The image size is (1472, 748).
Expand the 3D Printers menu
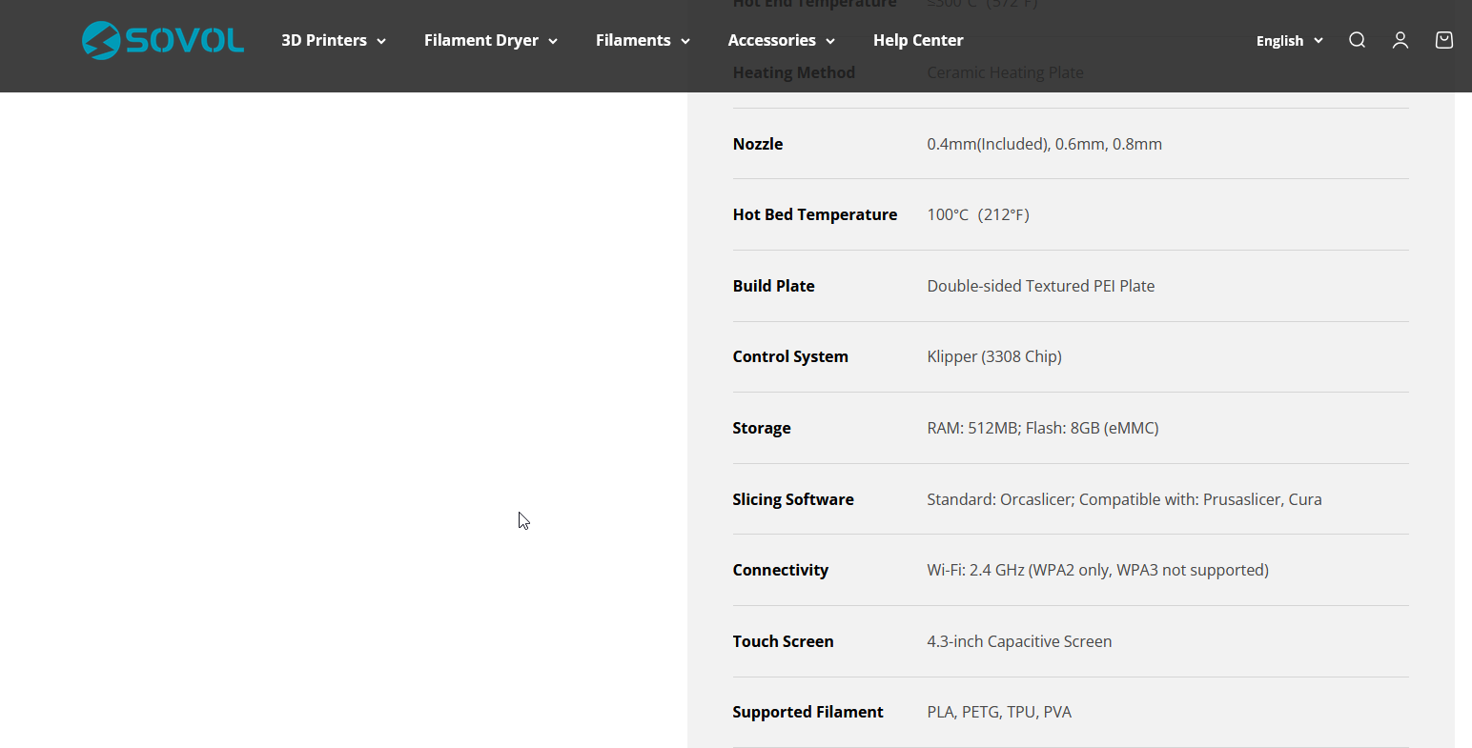(334, 40)
